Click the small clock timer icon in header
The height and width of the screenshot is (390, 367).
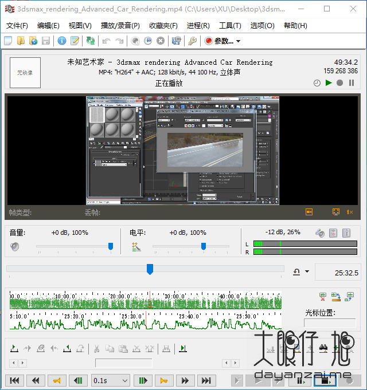pos(317,83)
